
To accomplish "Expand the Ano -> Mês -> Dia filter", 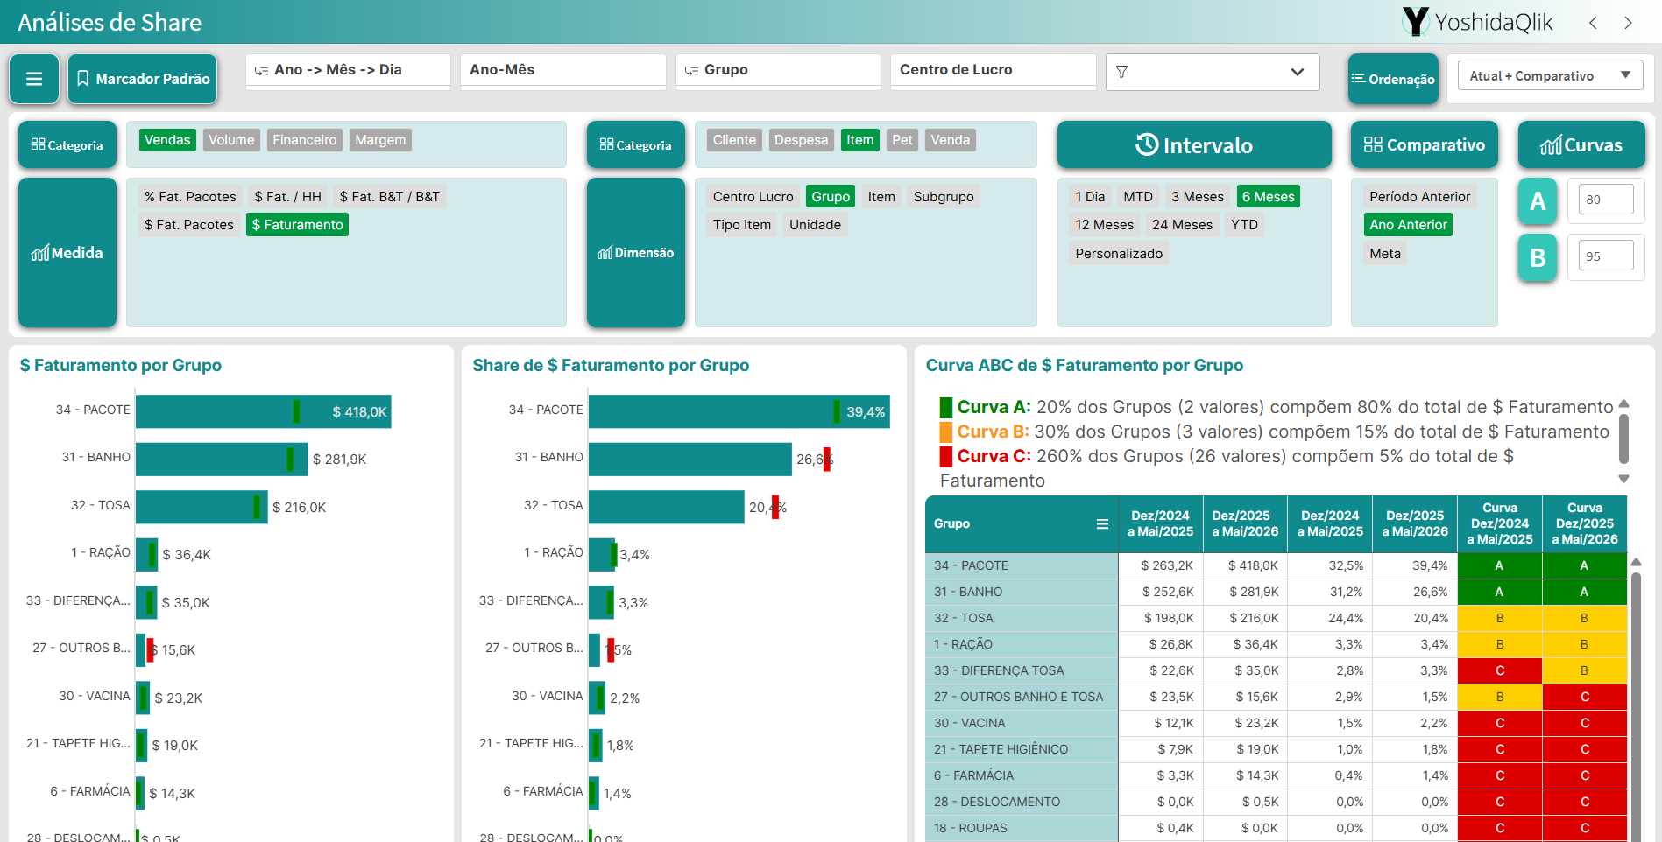I will pos(348,70).
